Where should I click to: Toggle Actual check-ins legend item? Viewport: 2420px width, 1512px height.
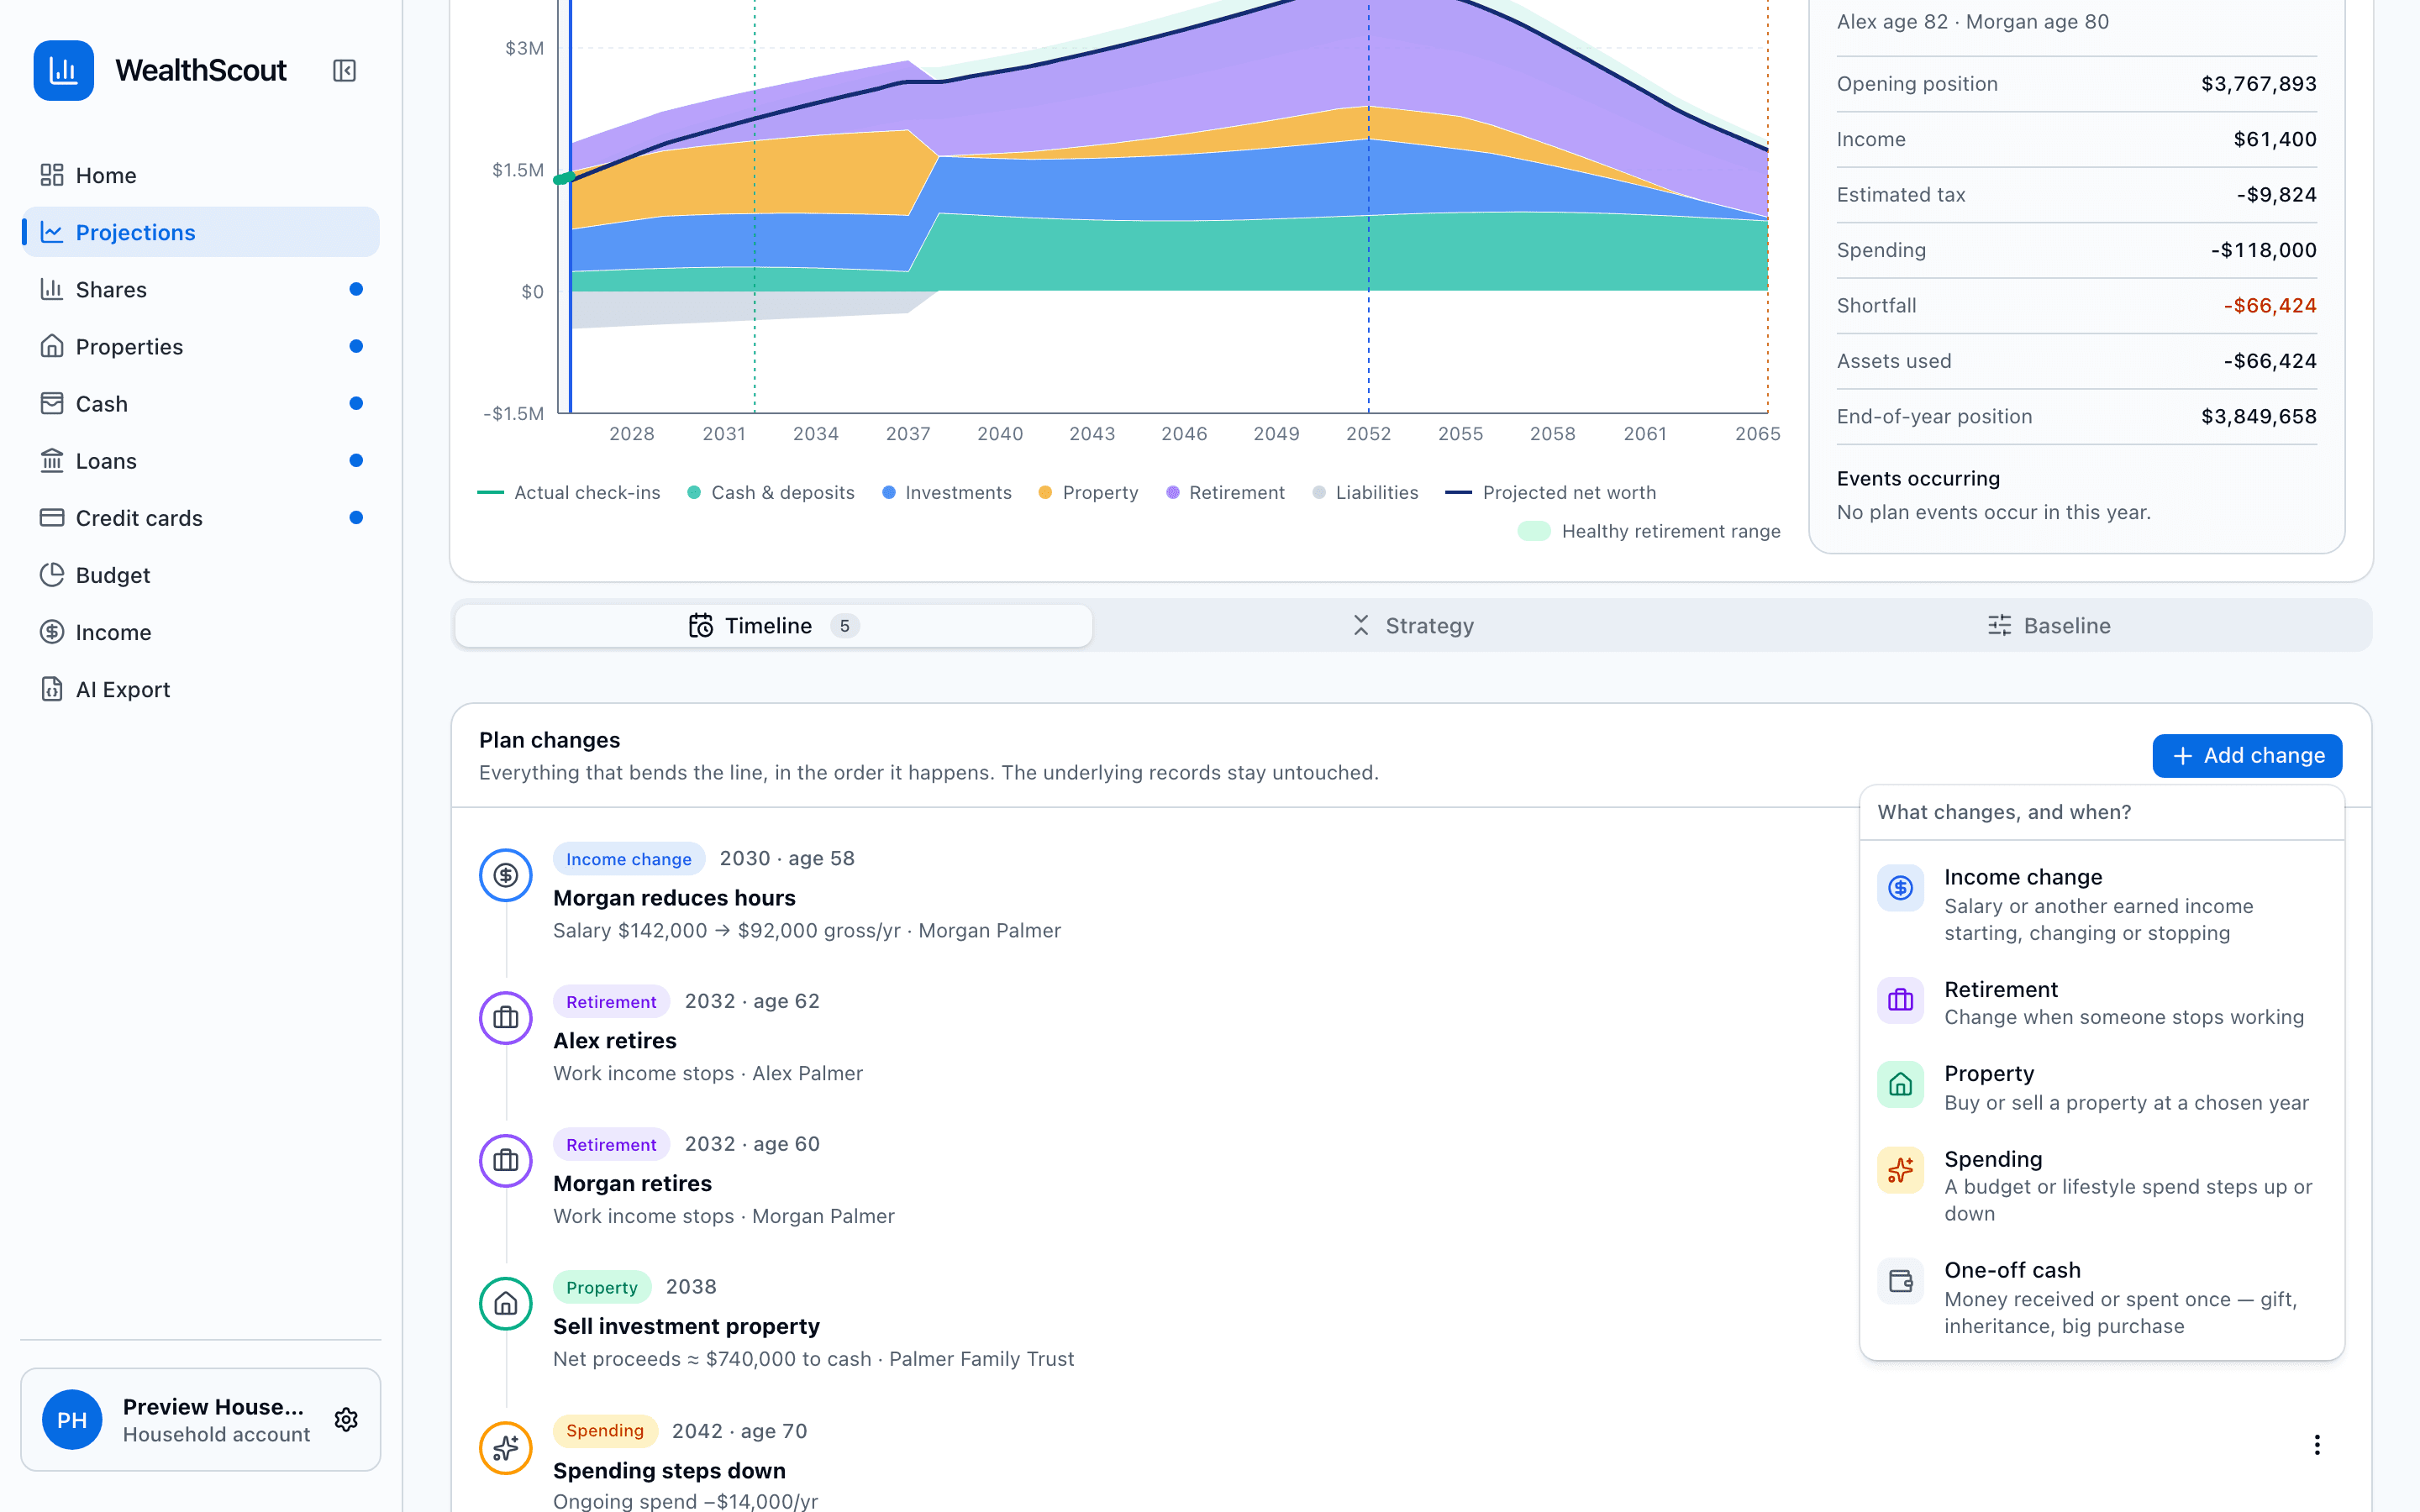click(569, 492)
